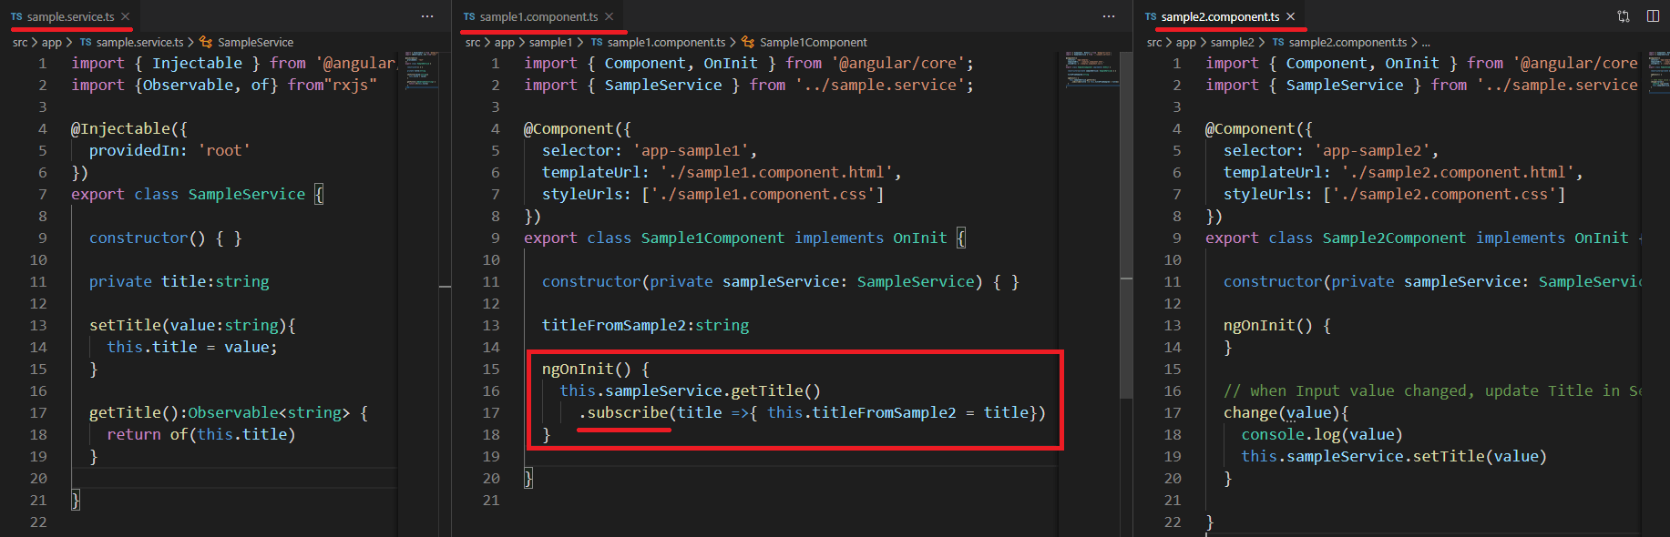The height and width of the screenshot is (537, 1670).
Task: Click 'app' breadcrumb in sample1 component pane
Action: pyautogui.click(x=505, y=42)
